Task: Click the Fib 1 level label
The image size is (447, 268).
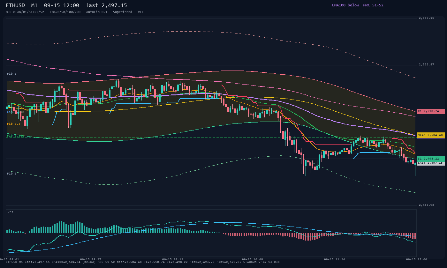Action: coord(12,74)
